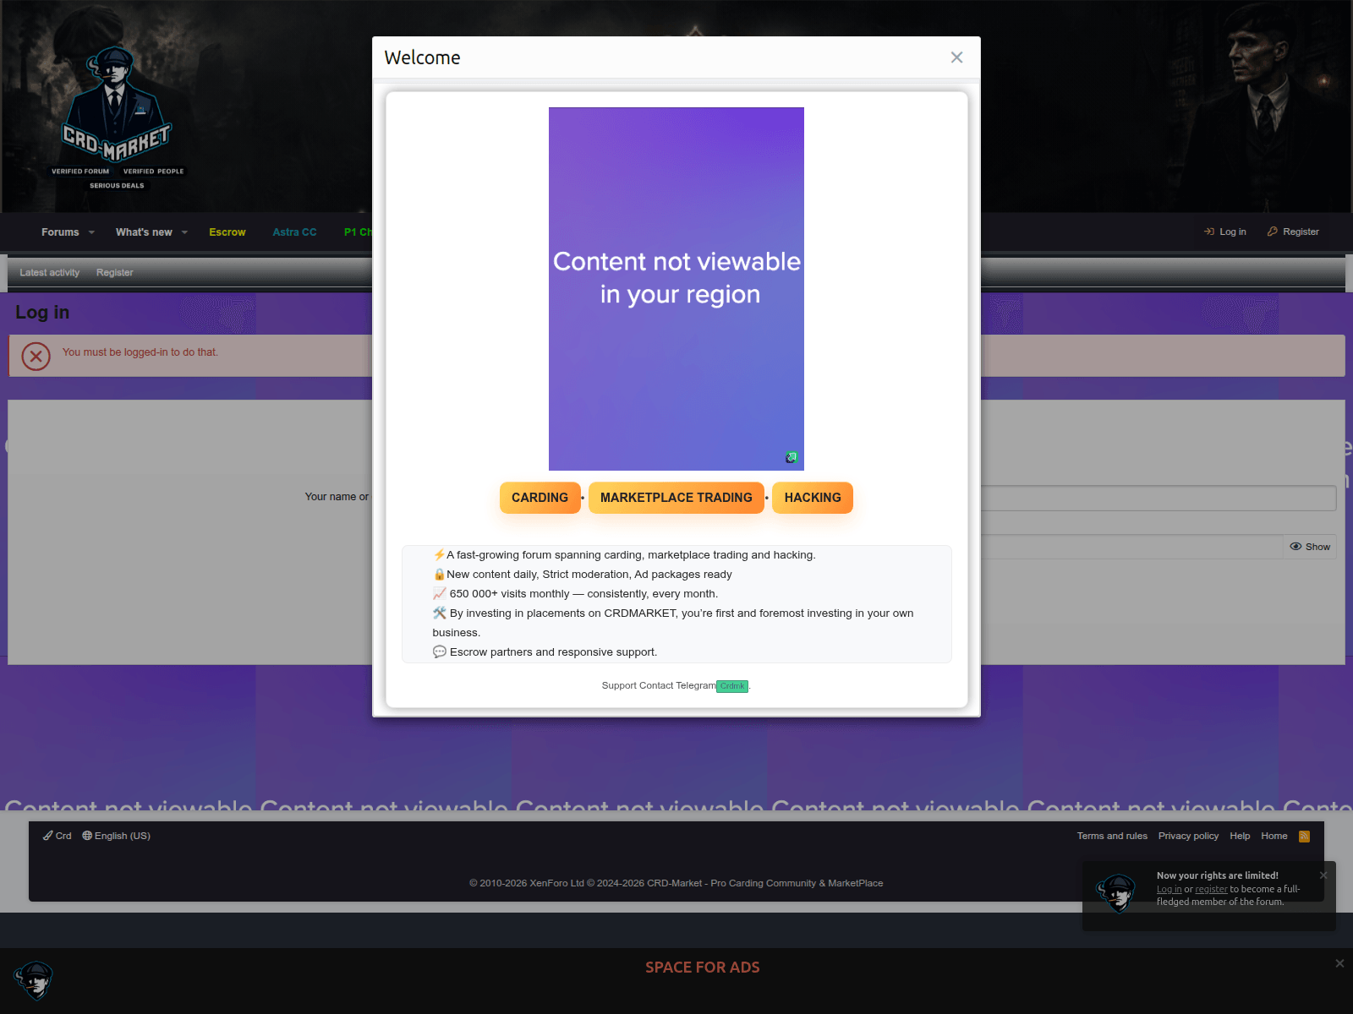Click the MARKETPLACE TRADING badge
The width and height of the screenshot is (1353, 1014).
click(676, 498)
